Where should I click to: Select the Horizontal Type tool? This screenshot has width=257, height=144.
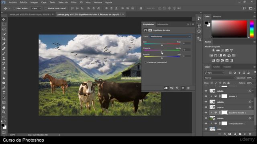pyautogui.click(x=4, y=92)
